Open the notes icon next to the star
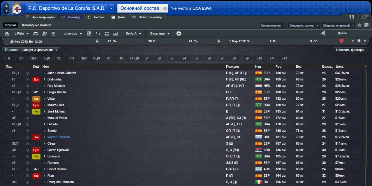This screenshot has width=372, height=186. click(366, 25)
